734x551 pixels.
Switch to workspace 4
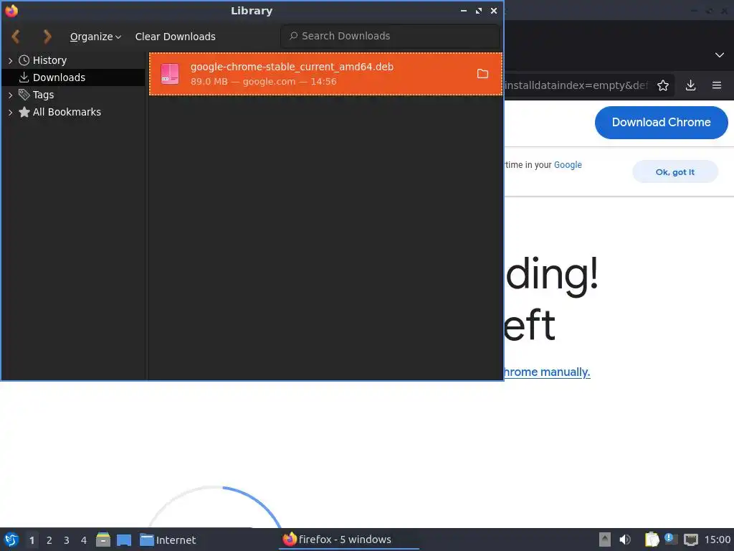(84, 540)
